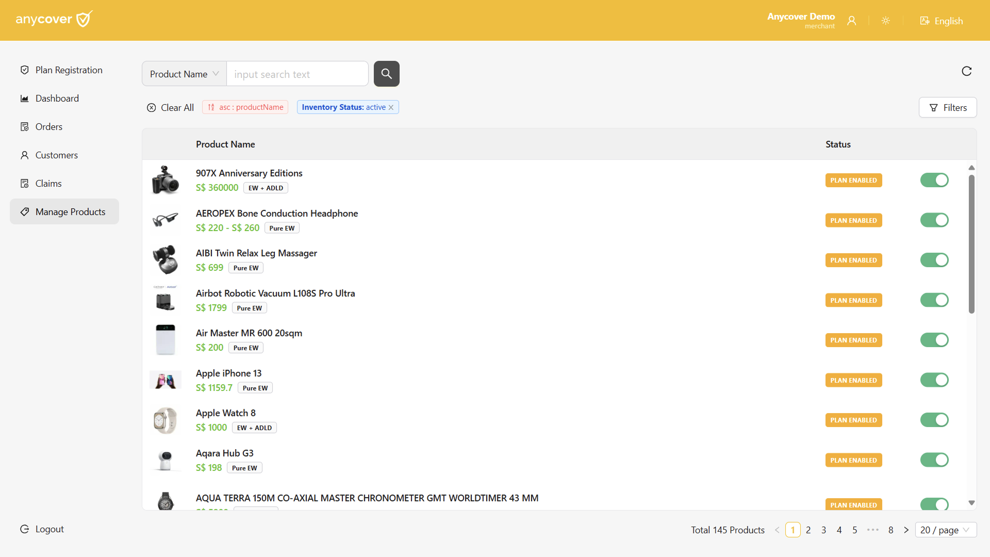Click the asc productName sort tag
The height and width of the screenshot is (557, 990).
[x=245, y=107]
